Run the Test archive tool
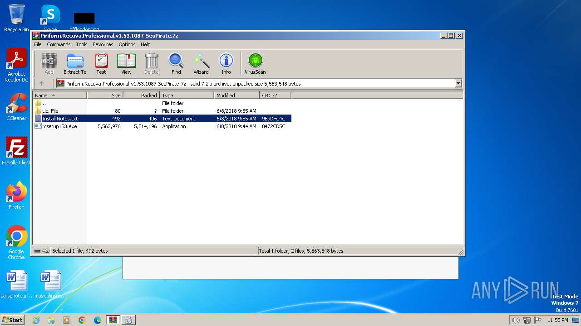The width and height of the screenshot is (581, 326). pyautogui.click(x=101, y=64)
